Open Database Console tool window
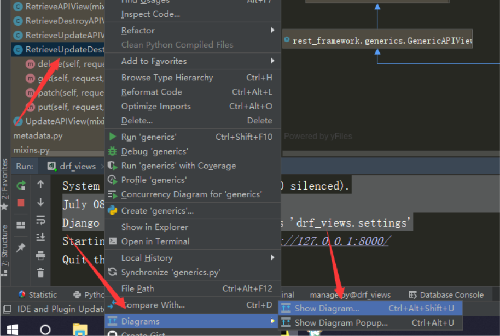 446,295
